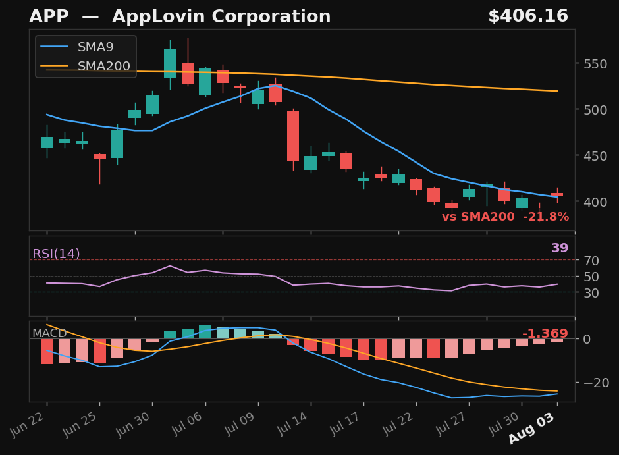Select the MACD value -1.369

tap(545, 333)
